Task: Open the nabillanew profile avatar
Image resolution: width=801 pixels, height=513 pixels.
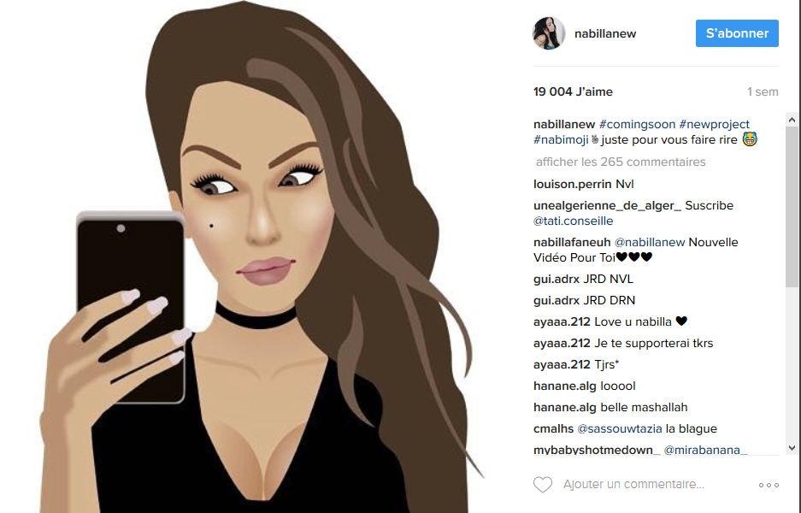Action: coord(549,33)
